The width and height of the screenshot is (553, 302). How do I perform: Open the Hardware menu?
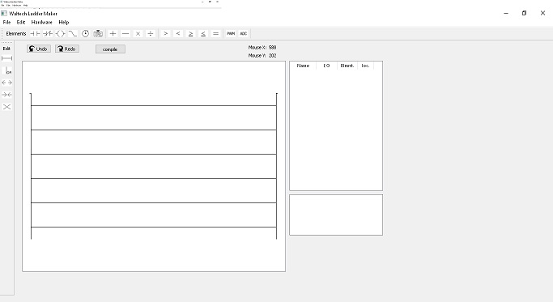coord(41,22)
